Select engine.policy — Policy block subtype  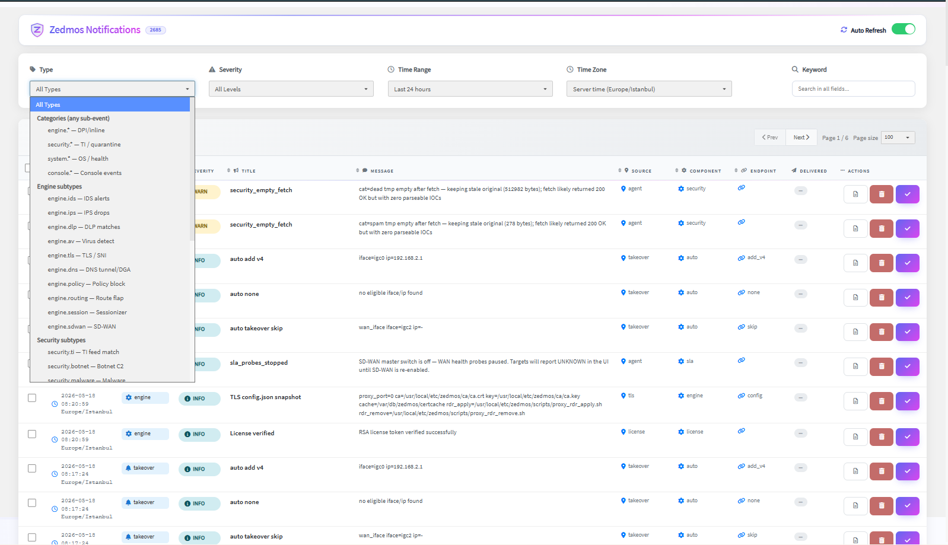[x=110, y=284]
